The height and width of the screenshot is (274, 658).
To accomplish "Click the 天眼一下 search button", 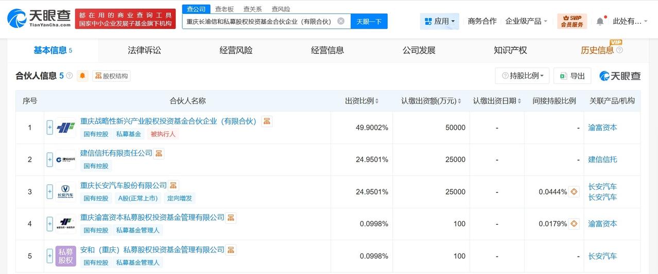I will (x=369, y=21).
